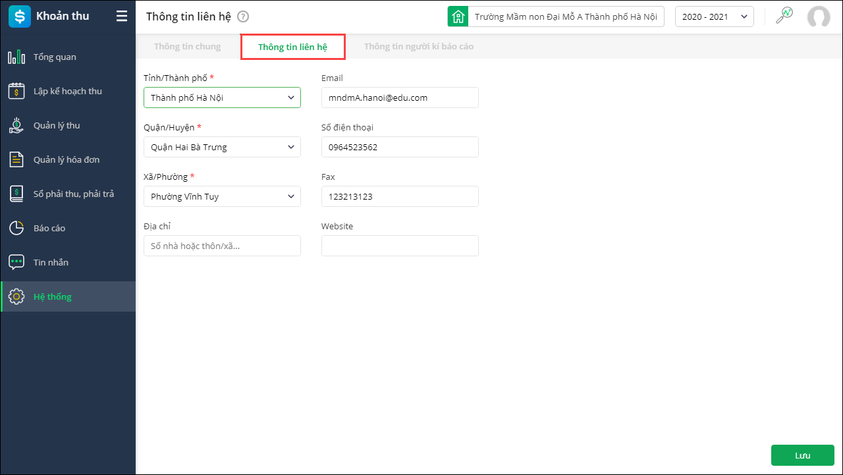Toggle the sidebar hamburger menu
The width and height of the screenshot is (843, 475).
coord(122,16)
